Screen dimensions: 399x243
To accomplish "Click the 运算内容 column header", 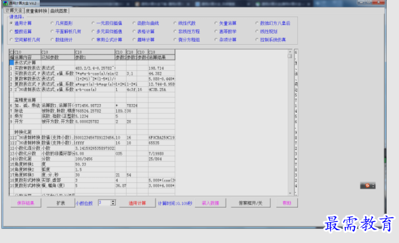I will (28, 58).
